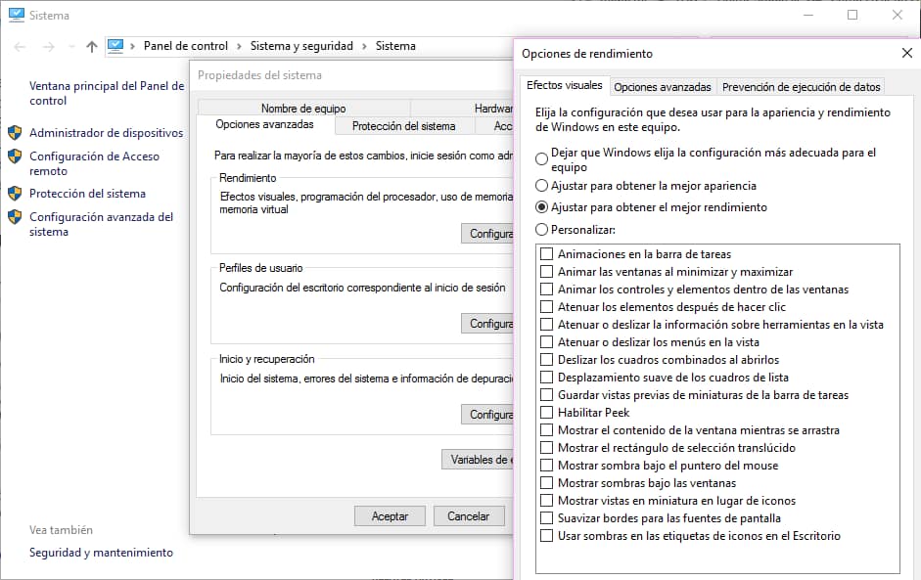Click the shield icon beside Protección del sistema
The image size is (921, 580).
click(15, 194)
